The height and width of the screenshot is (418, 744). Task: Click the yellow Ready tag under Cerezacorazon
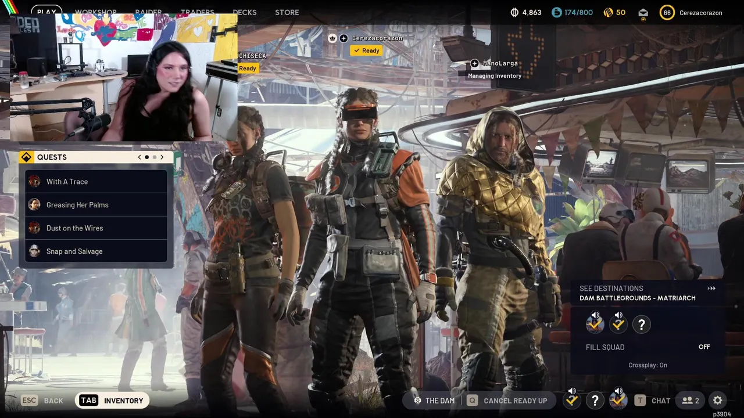pos(366,51)
